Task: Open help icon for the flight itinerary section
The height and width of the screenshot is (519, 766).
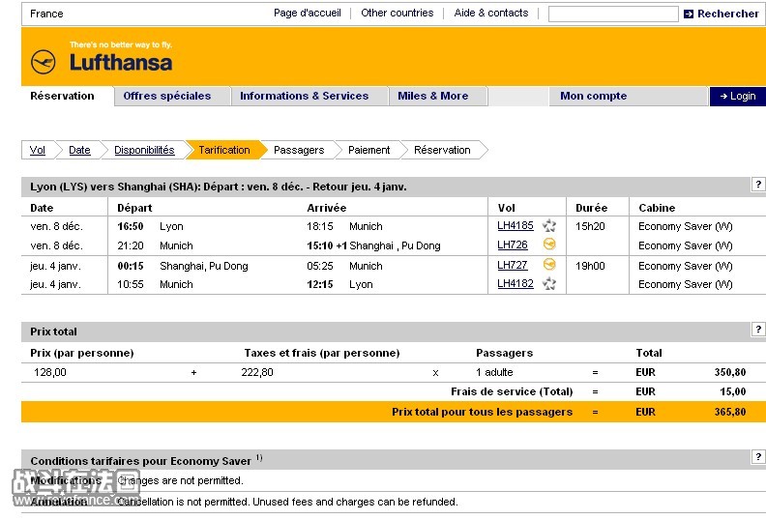Action: click(x=757, y=185)
